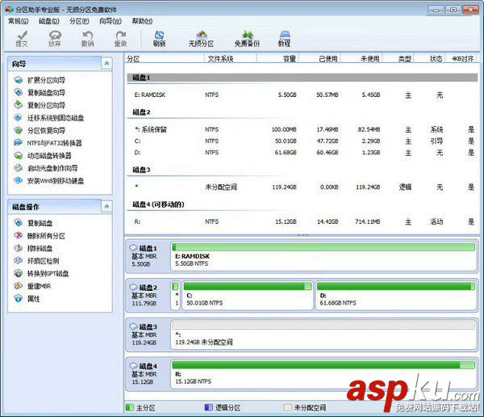This screenshot has width=484, height=417.
Task: Click 重建MBR in the disk operations panel
Action: [x=39, y=286]
